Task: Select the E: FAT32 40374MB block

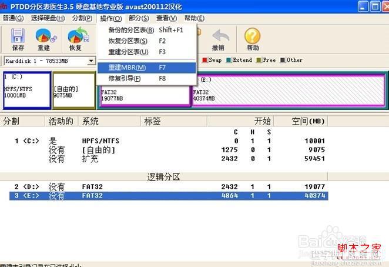Action: [x=289, y=91]
